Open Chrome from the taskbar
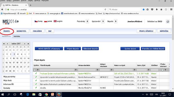This screenshot has width=174, height=97. point(46,94)
